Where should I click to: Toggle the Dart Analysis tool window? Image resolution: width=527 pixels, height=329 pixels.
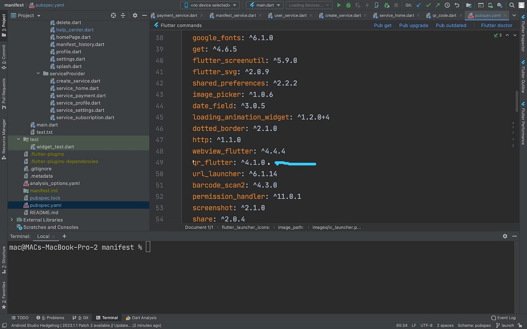(141, 318)
